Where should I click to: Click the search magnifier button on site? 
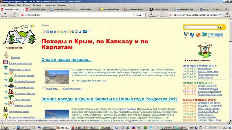point(220,27)
